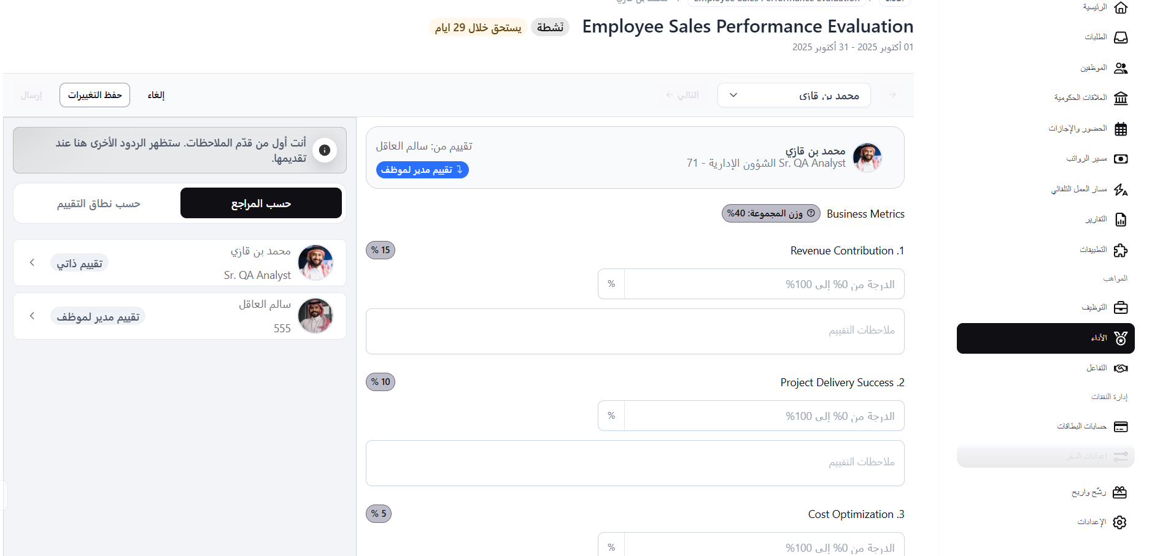Viewport: 1152px width, 556px height.
Task: Open the Home house icon in sidebar
Action: 1120,7
